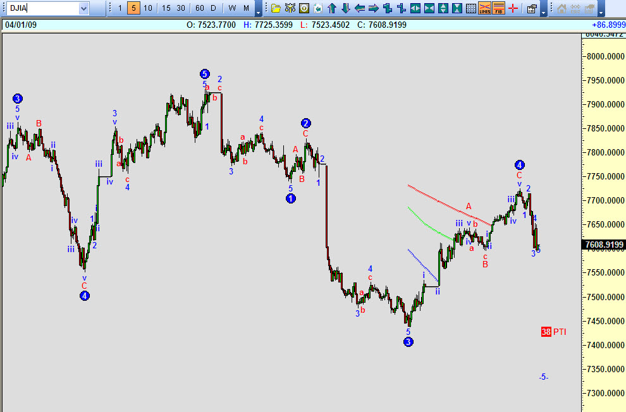
Task: Switch to the 15-minute timeframe
Action: [x=166, y=8]
